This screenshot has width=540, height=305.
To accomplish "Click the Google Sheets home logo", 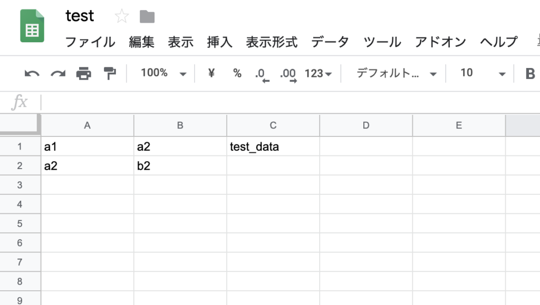I will point(32,26).
